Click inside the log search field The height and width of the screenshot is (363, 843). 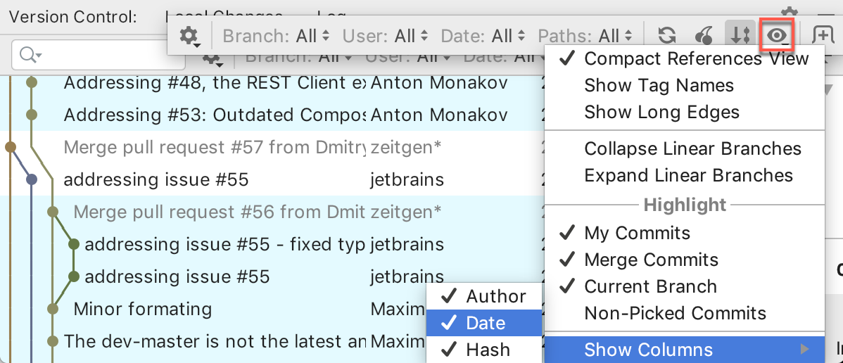pos(99,54)
